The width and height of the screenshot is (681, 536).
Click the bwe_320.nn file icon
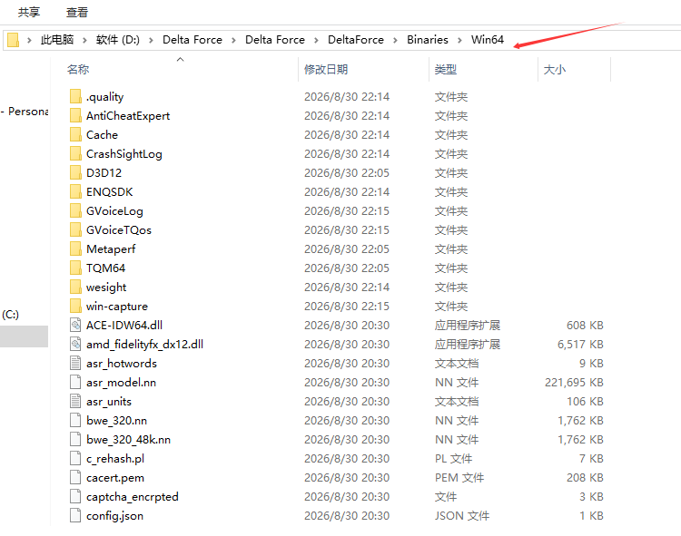75,421
